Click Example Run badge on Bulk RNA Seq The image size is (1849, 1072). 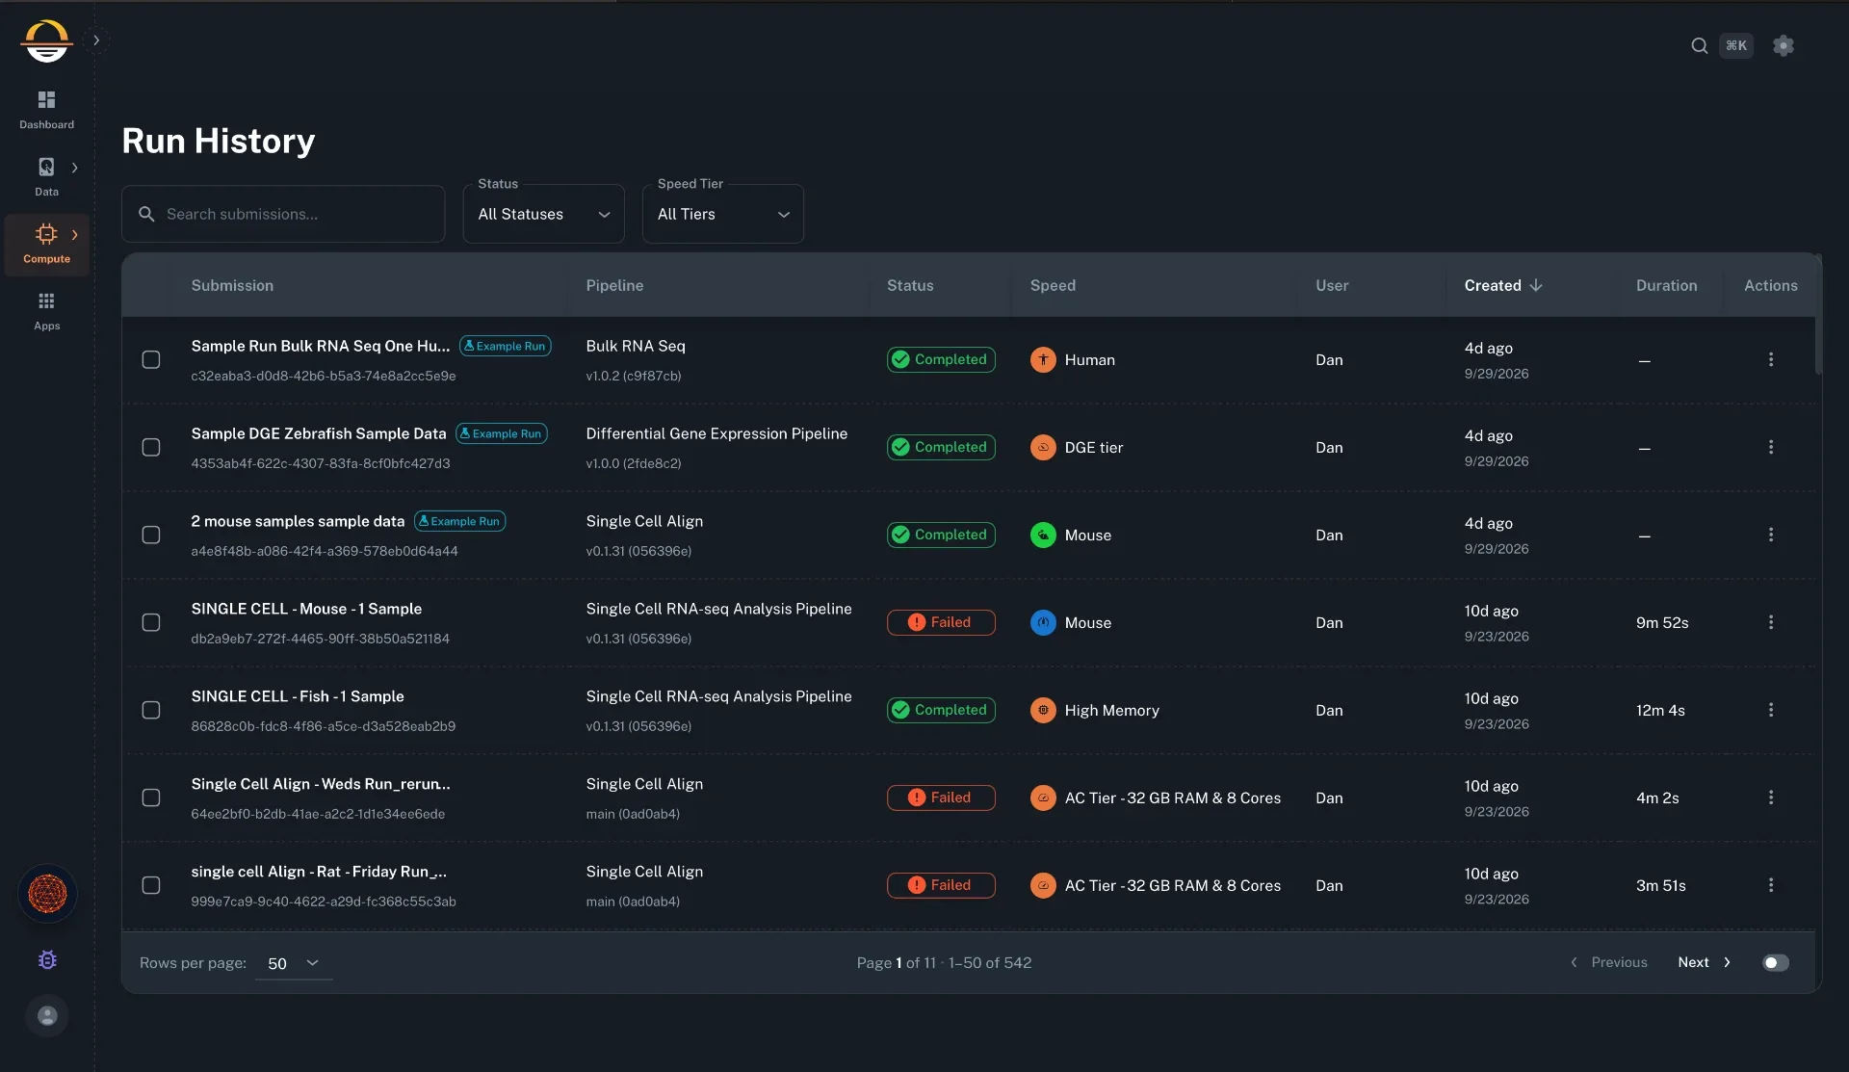(x=506, y=346)
